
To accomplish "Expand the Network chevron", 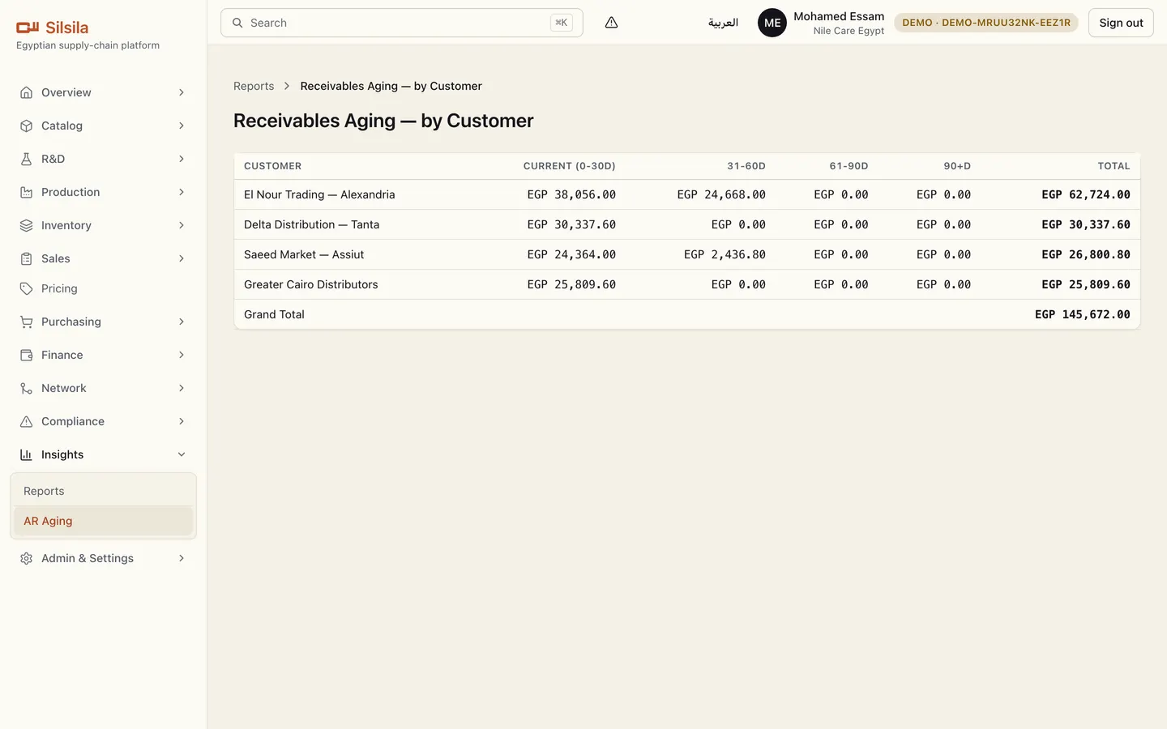I will pos(182,388).
